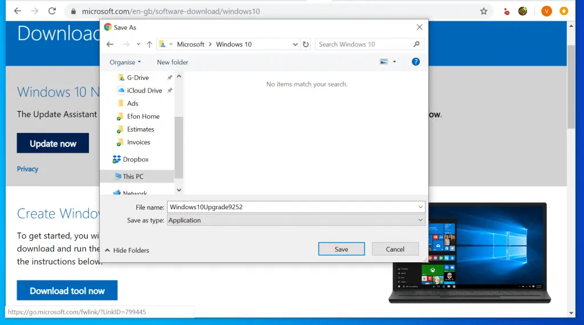Select G-Drive in navigation pane
This screenshot has height=325, width=584.
click(x=138, y=78)
